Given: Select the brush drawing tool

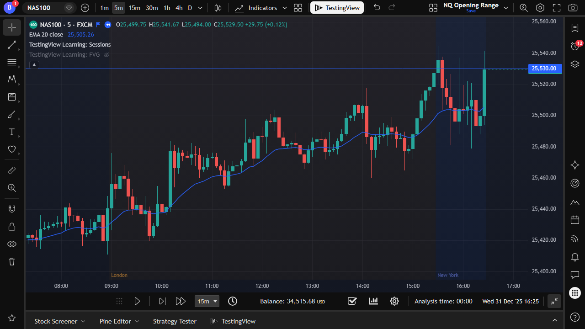Looking at the screenshot, I should (12, 114).
